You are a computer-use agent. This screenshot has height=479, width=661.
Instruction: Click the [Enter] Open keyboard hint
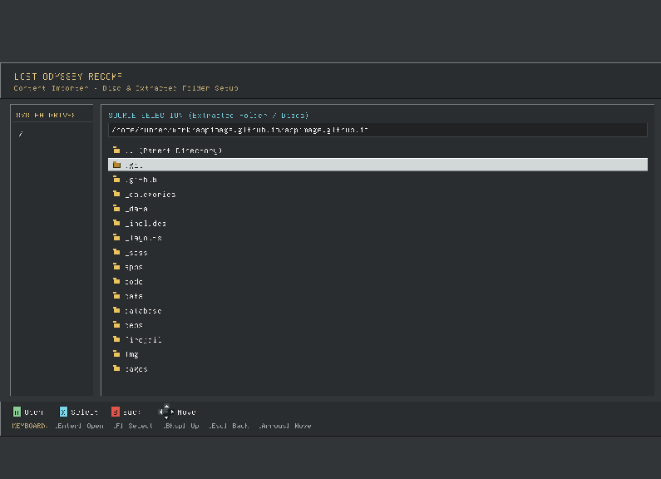80,426
